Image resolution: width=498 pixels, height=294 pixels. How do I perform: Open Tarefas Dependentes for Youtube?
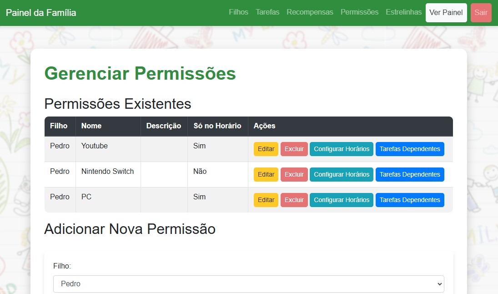[410, 149]
